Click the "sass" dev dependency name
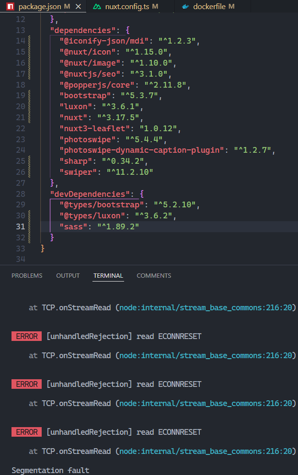Image resolution: width=298 pixels, height=475 pixels. (74, 226)
